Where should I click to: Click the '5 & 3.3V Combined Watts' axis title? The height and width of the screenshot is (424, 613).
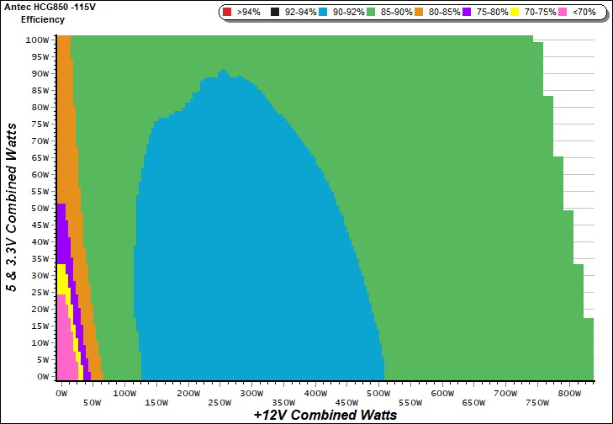13,207
